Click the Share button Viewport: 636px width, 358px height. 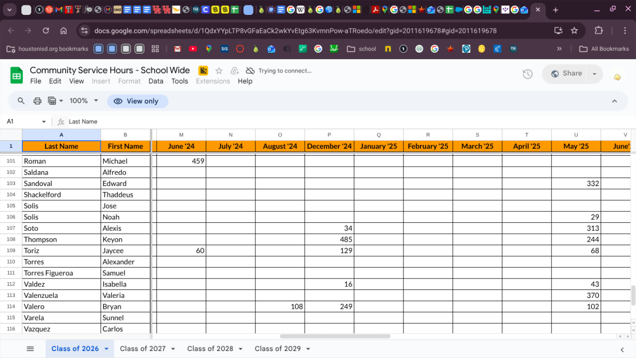click(565, 74)
